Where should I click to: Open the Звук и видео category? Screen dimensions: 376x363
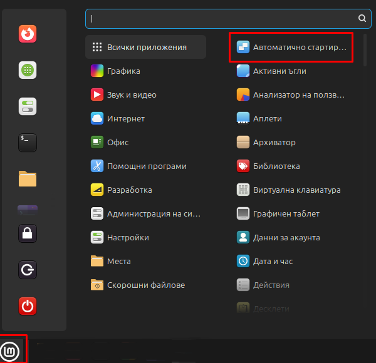[x=146, y=95]
